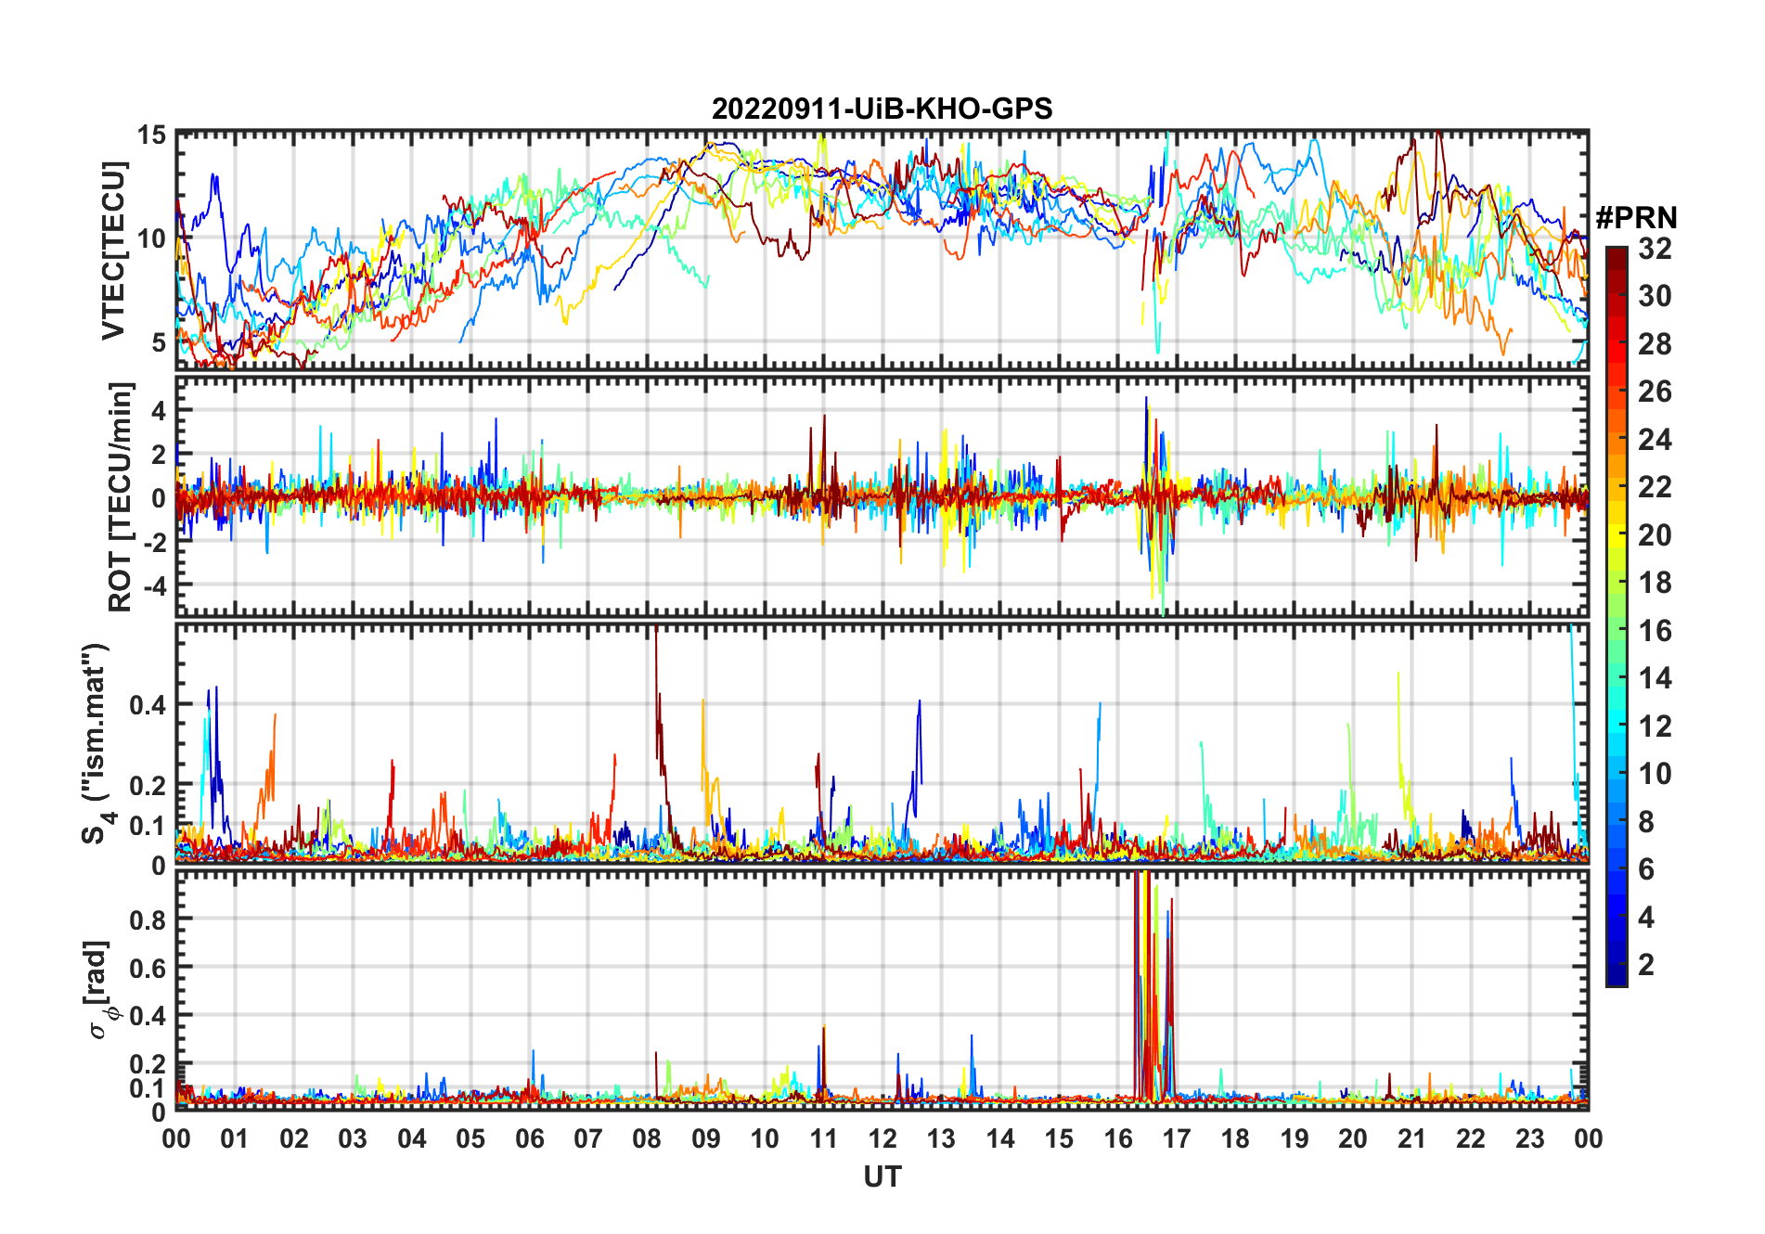
Task: Pick colorbar tick label 8
Action: 1646,821
